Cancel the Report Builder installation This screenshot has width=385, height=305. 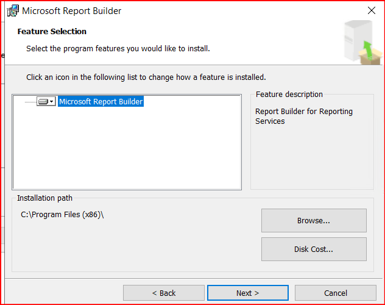[335, 293]
